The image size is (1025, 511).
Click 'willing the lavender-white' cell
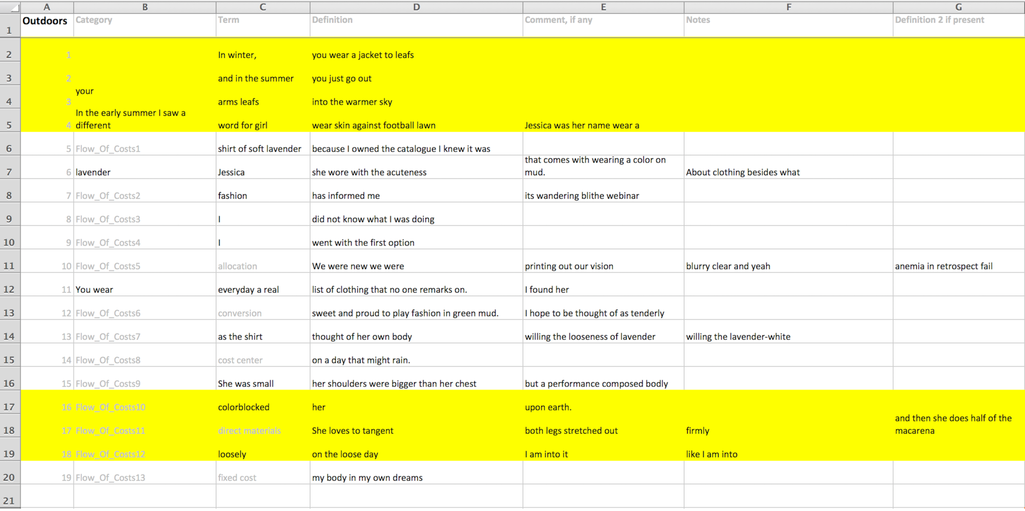tap(788, 332)
